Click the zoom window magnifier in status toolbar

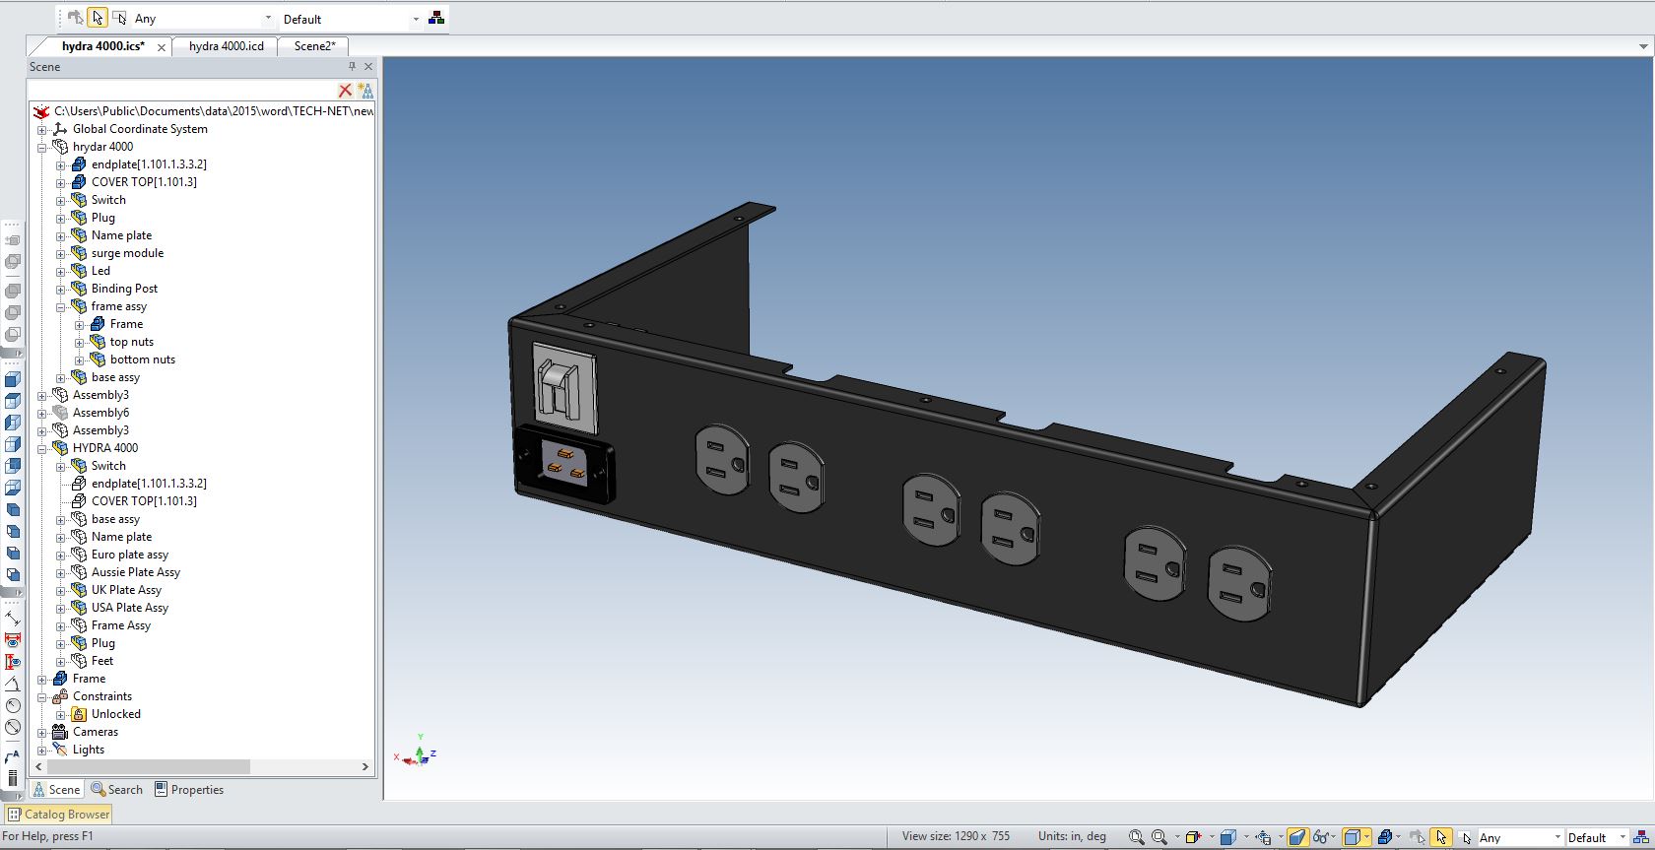point(1136,837)
